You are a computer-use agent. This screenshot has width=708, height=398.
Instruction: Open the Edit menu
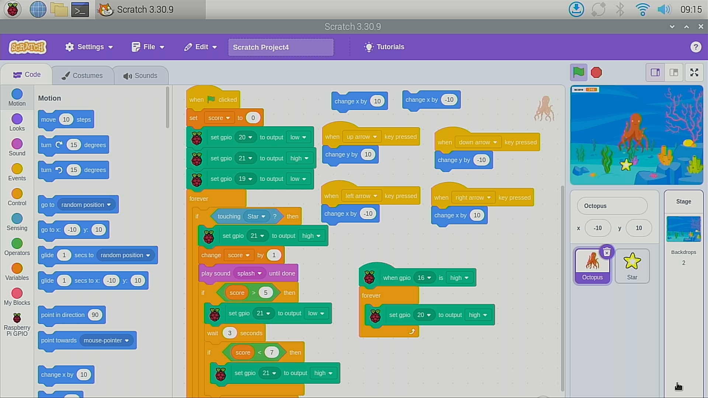(201, 47)
